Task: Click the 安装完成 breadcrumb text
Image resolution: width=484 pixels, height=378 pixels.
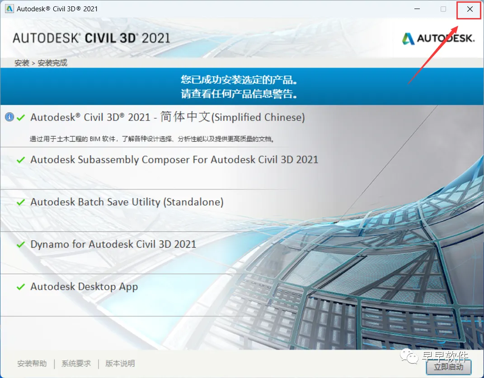Action: [x=52, y=63]
